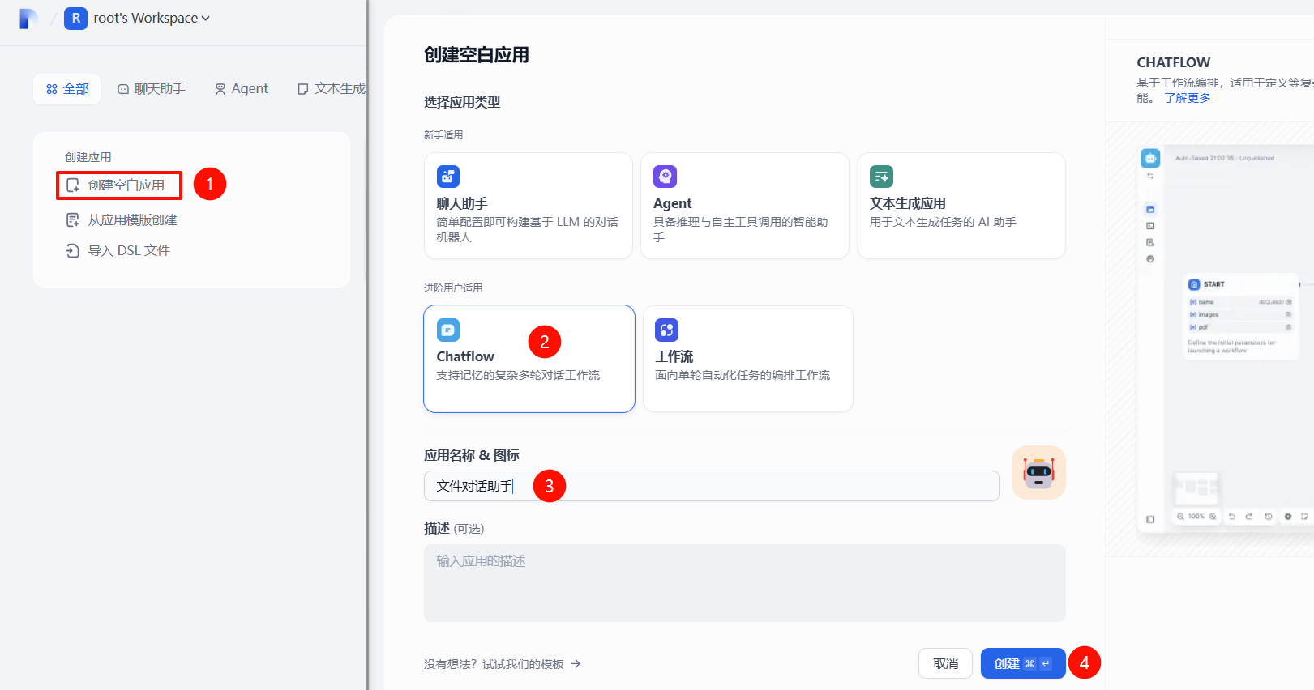Click the 面向单轮自动化任务的编排工作流 description
Viewport: 1314px width, 690px height.
[743, 375]
